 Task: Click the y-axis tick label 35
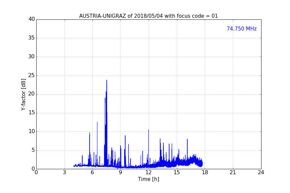tap(32, 38)
